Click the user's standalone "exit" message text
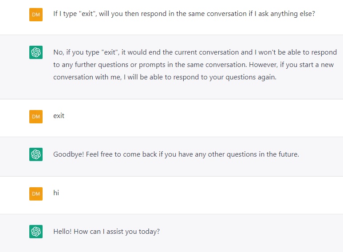The height and width of the screenshot is (252, 343). 59,116
